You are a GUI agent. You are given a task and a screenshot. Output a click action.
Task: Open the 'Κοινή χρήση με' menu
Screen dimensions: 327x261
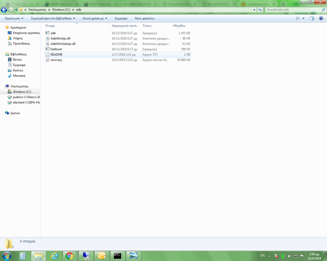[95, 18]
